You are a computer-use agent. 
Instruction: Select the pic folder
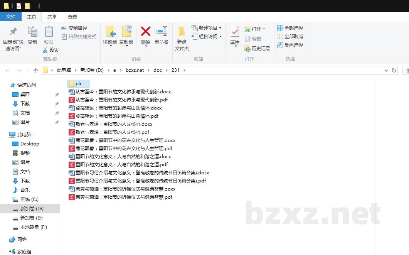coord(79,84)
